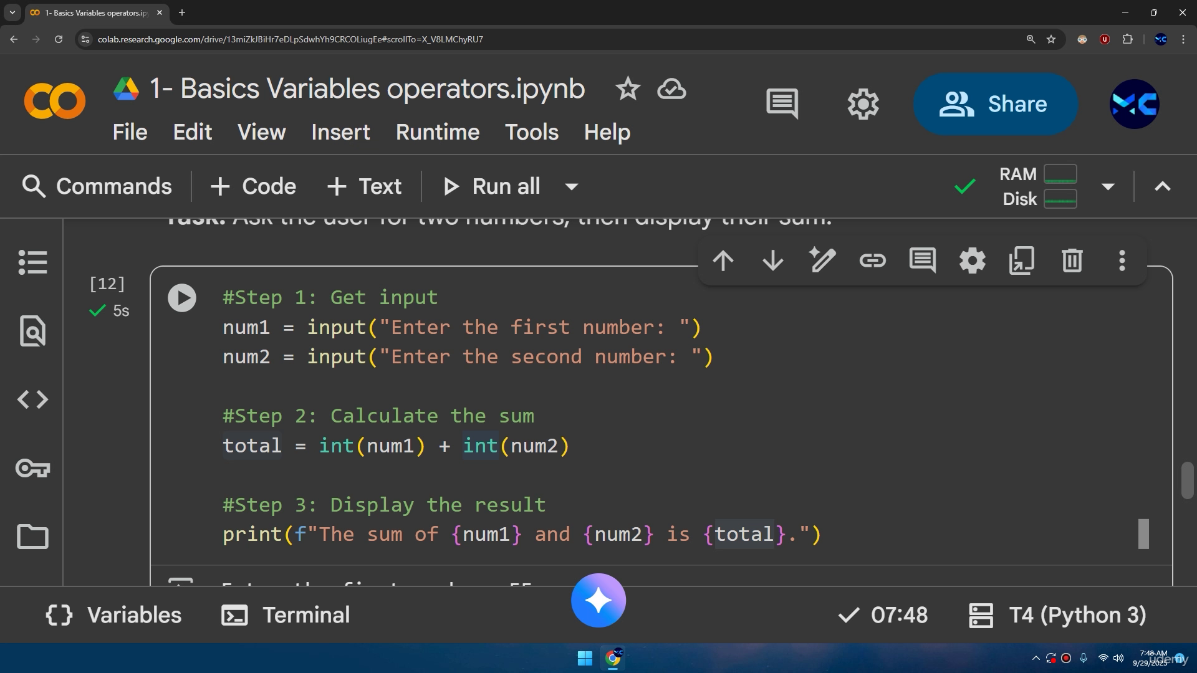Open Files folder sidebar icon
The height and width of the screenshot is (673, 1197).
(32, 537)
